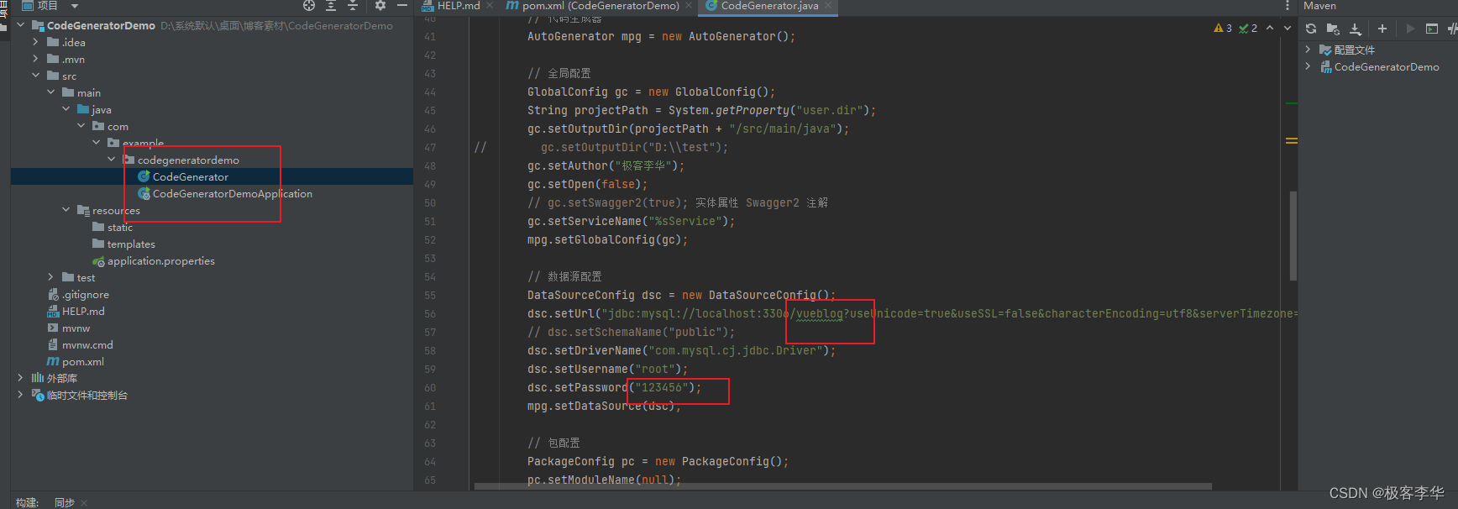This screenshot has height=509, width=1458.
Task: Close the HELP.md tab
Action: [490, 5]
